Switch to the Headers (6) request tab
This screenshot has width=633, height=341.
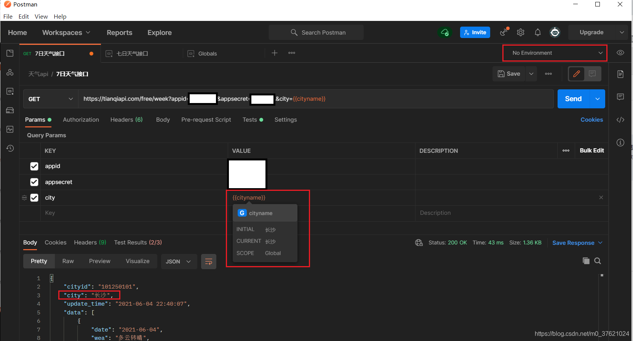(126, 120)
